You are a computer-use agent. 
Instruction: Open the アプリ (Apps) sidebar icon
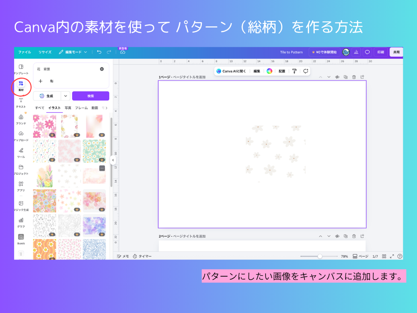[x=21, y=186]
